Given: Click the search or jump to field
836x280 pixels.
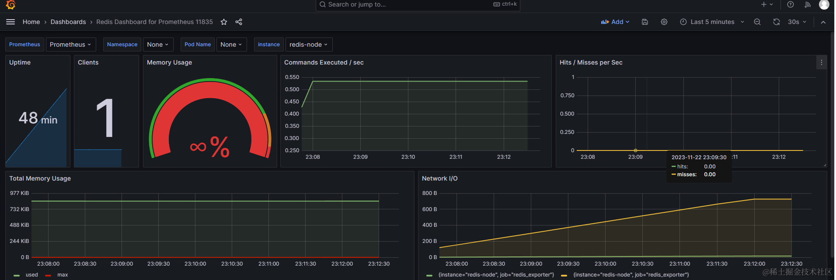Looking at the screenshot, I should (x=418, y=5).
